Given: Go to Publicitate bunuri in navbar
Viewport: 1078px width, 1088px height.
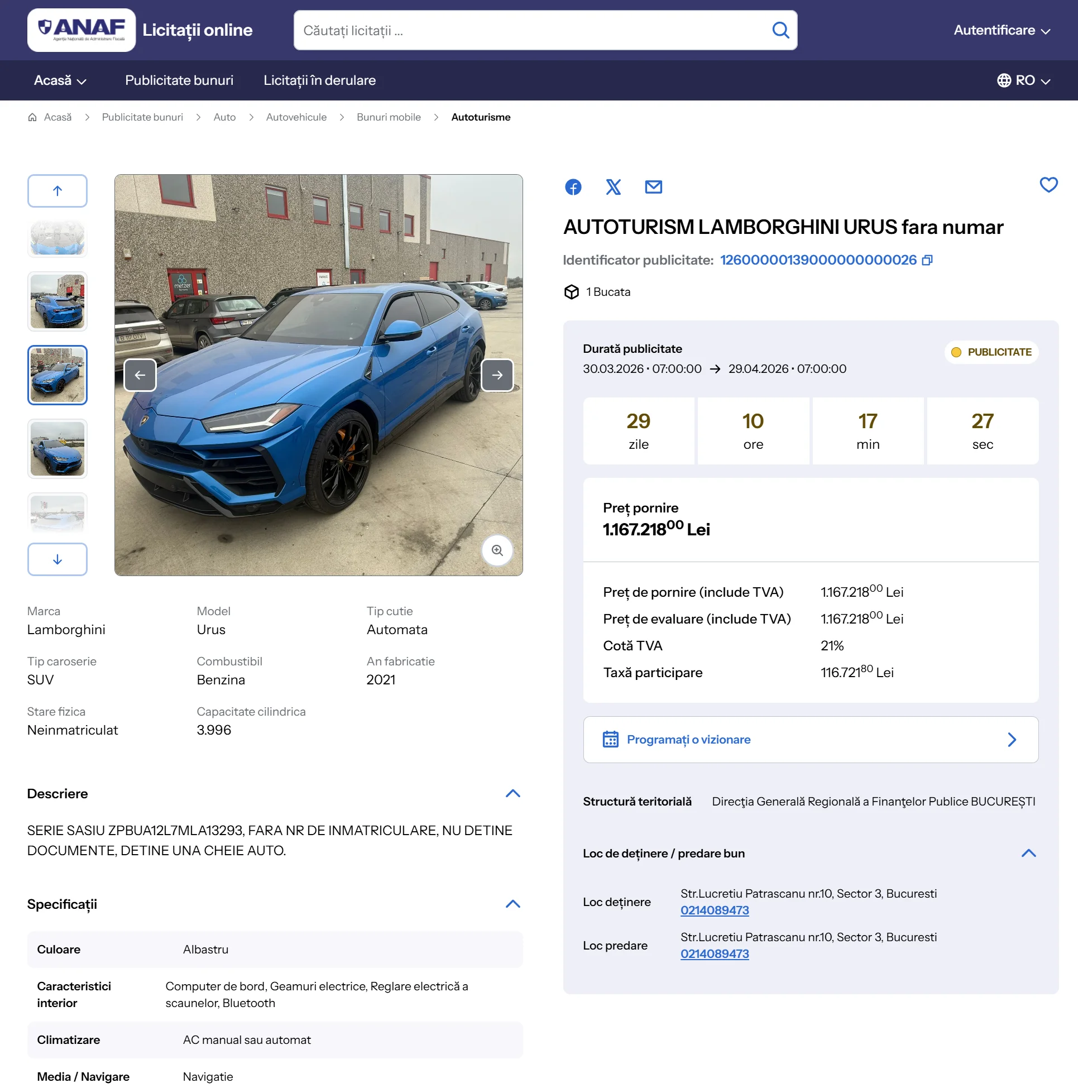Looking at the screenshot, I should pos(179,80).
